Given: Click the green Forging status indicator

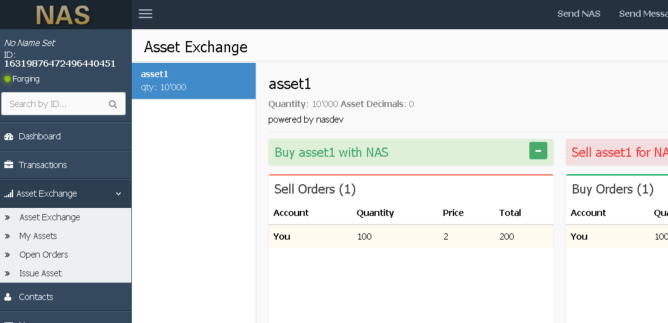Looking at the screenshot, I should (x=7, y=79).
